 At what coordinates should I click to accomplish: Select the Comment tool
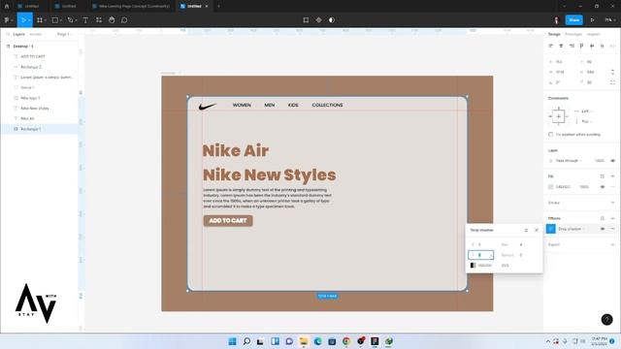[124, 19]
